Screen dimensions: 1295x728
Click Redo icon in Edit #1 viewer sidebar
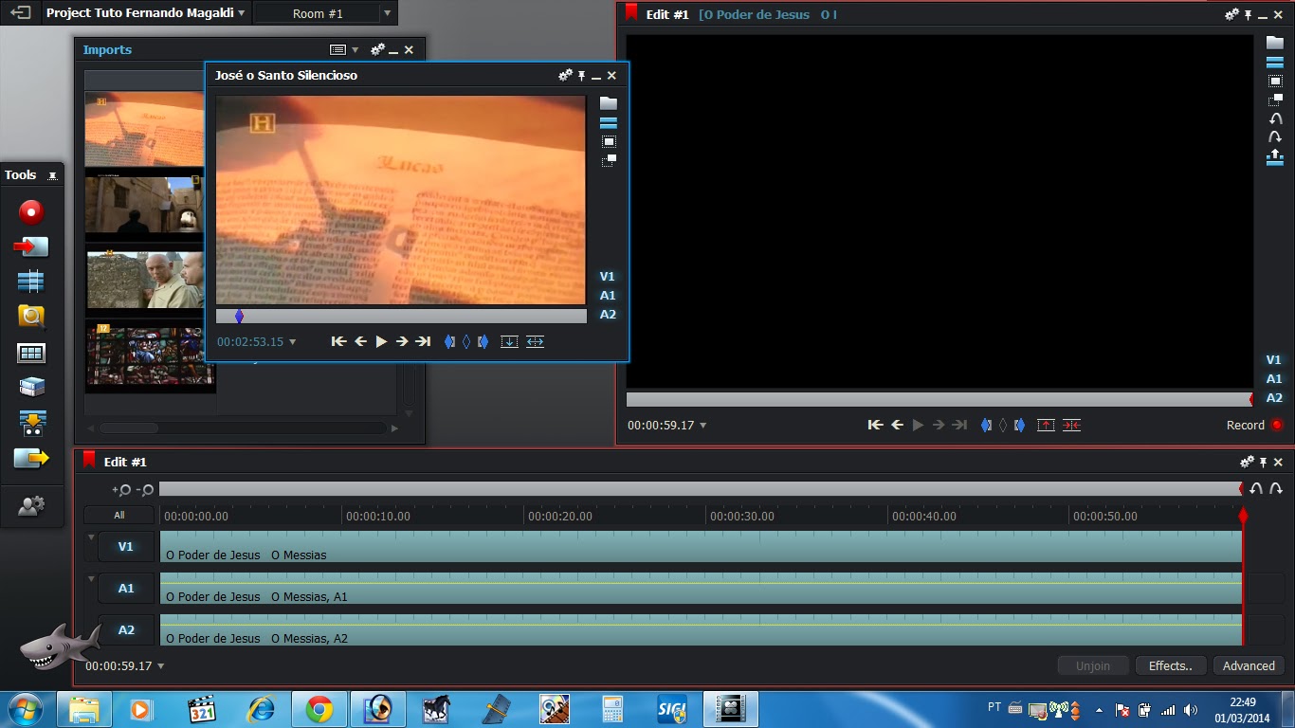(x=1275, y=138)
